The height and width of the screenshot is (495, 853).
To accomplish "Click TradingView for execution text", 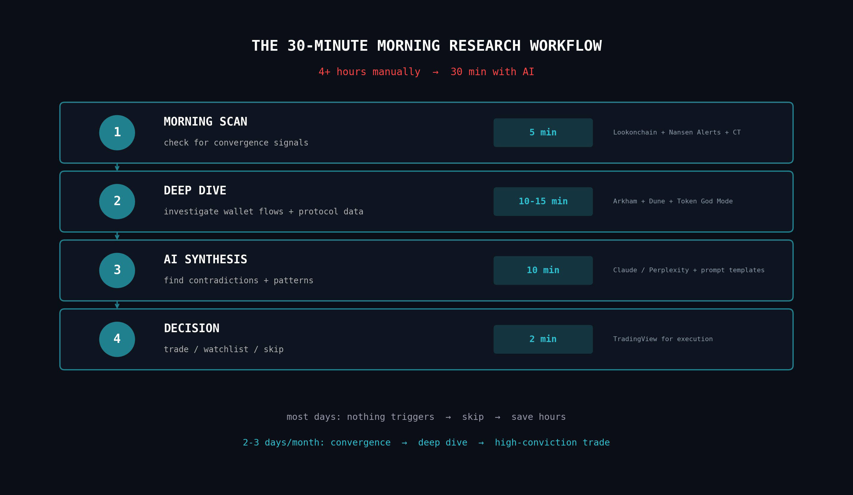I will [663, 339].
